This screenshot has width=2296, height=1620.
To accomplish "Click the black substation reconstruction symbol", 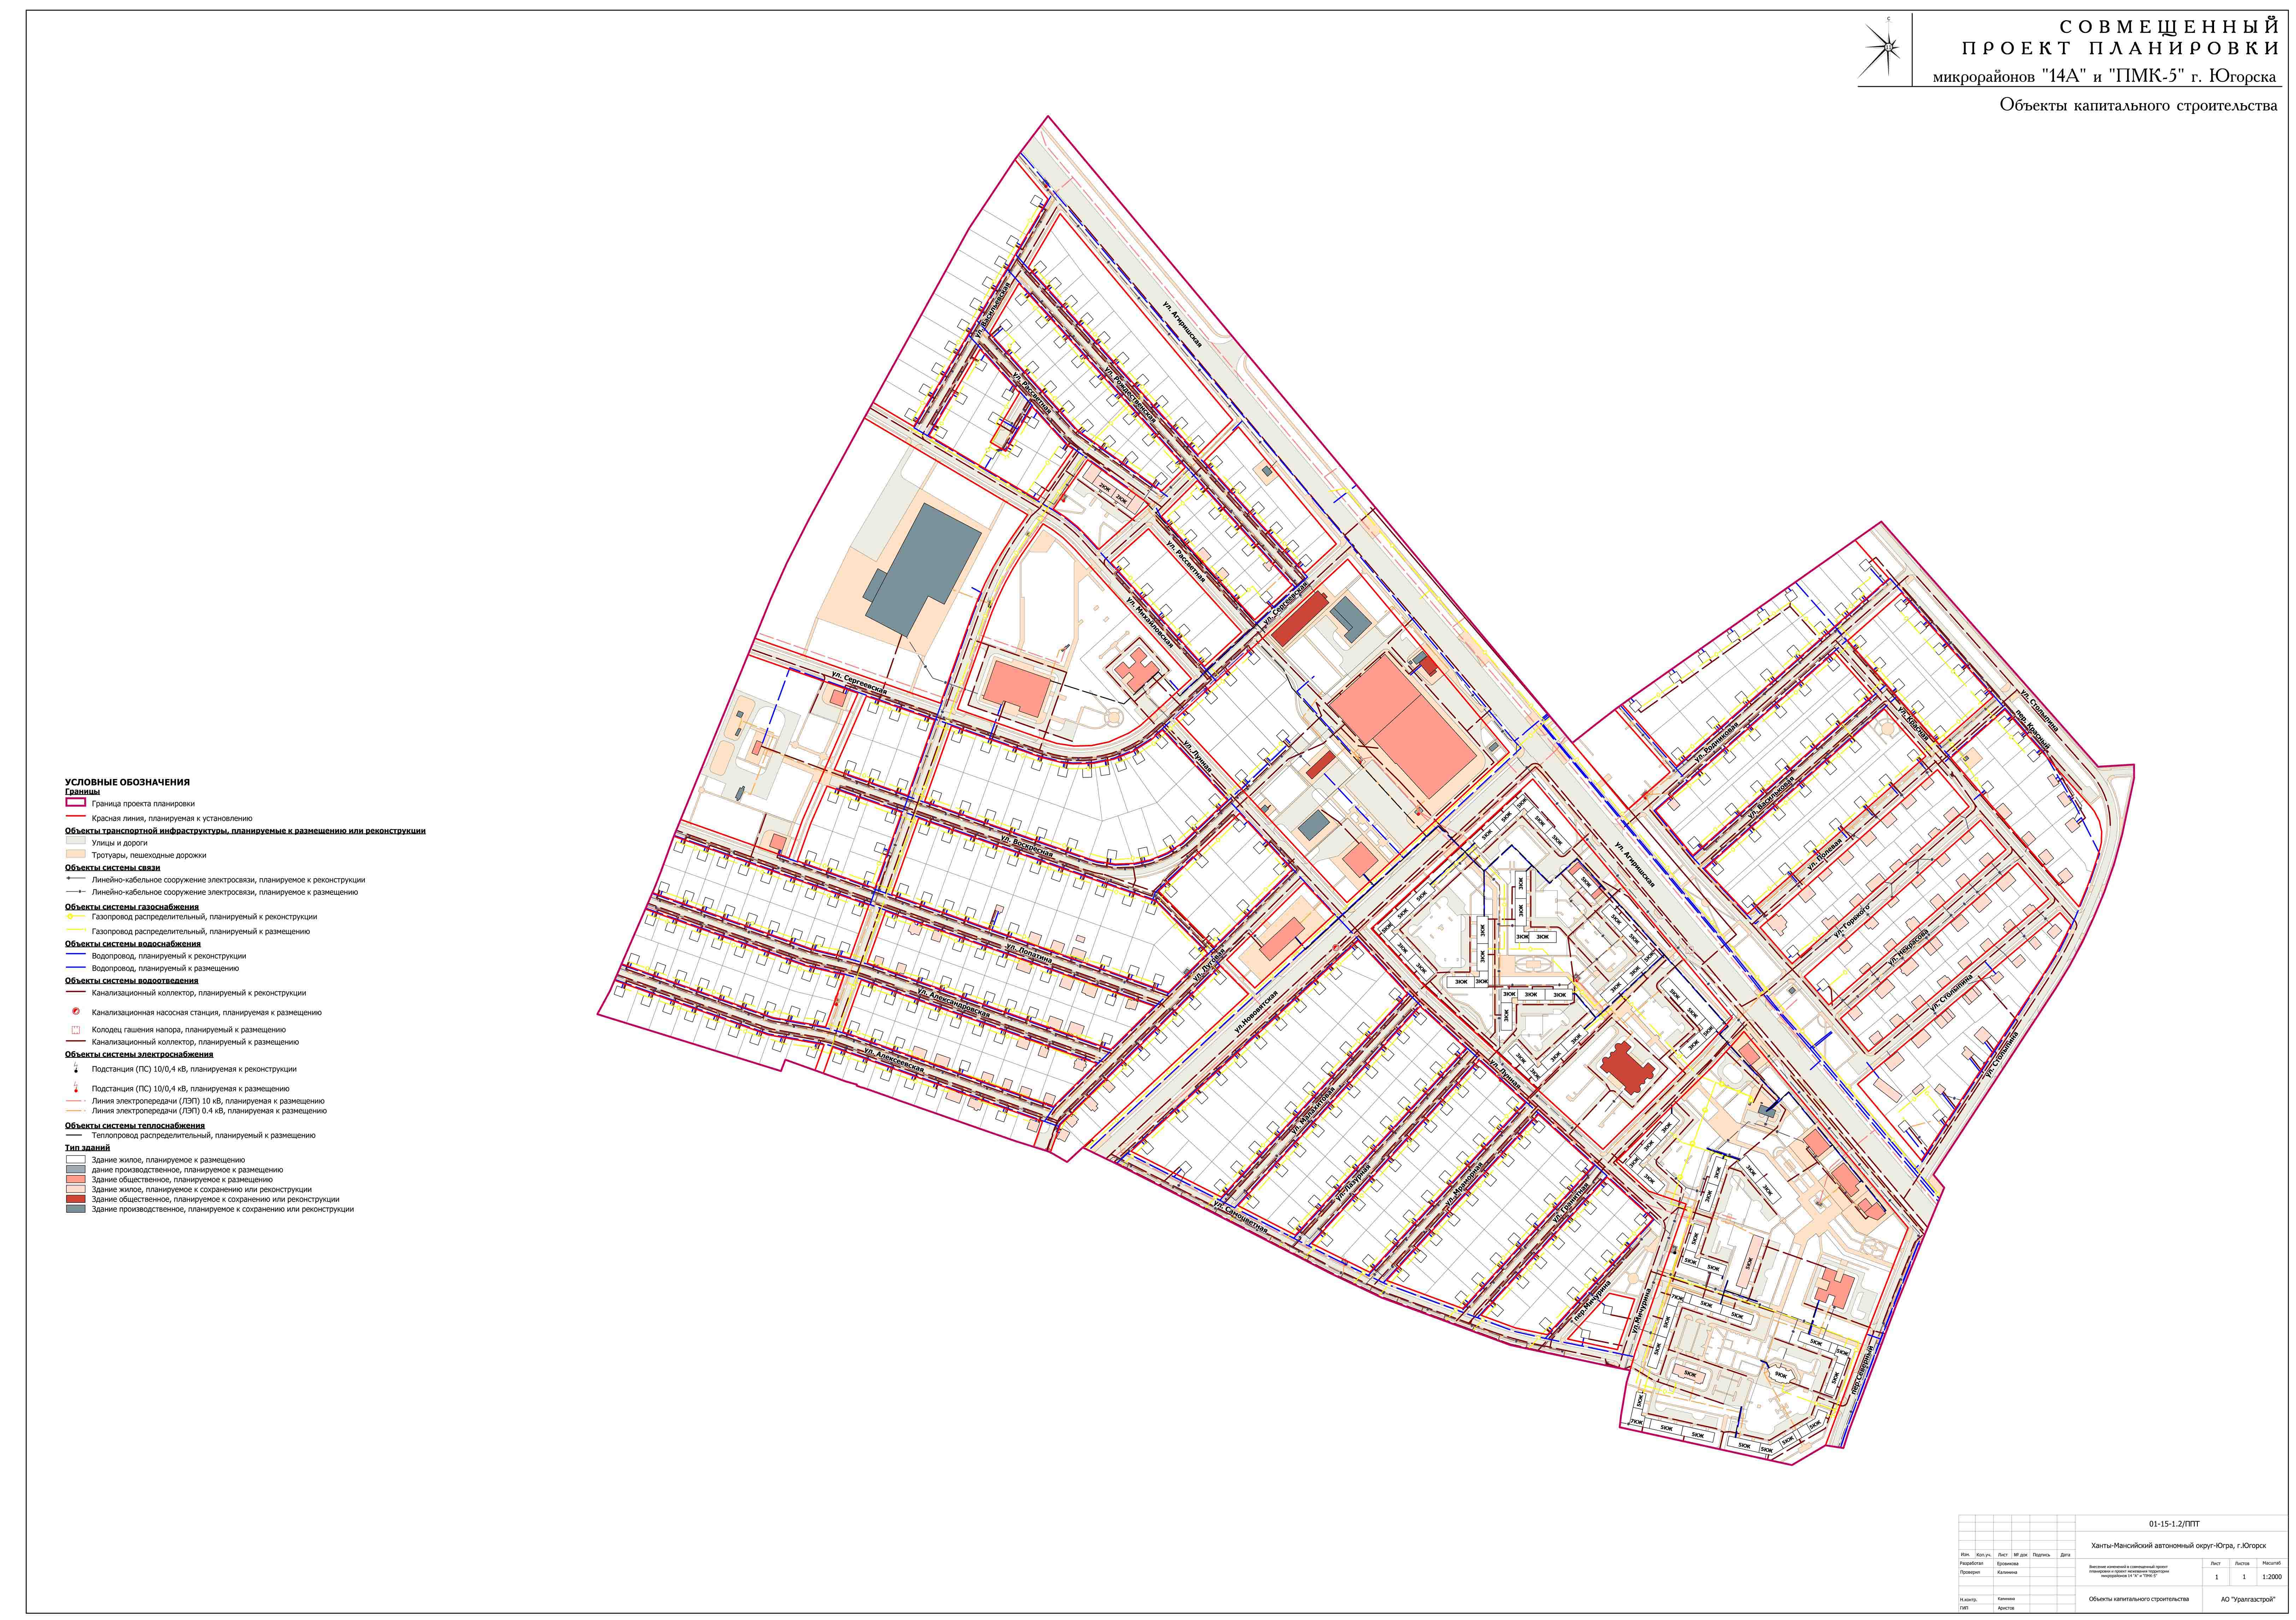I will (76, 1068).
